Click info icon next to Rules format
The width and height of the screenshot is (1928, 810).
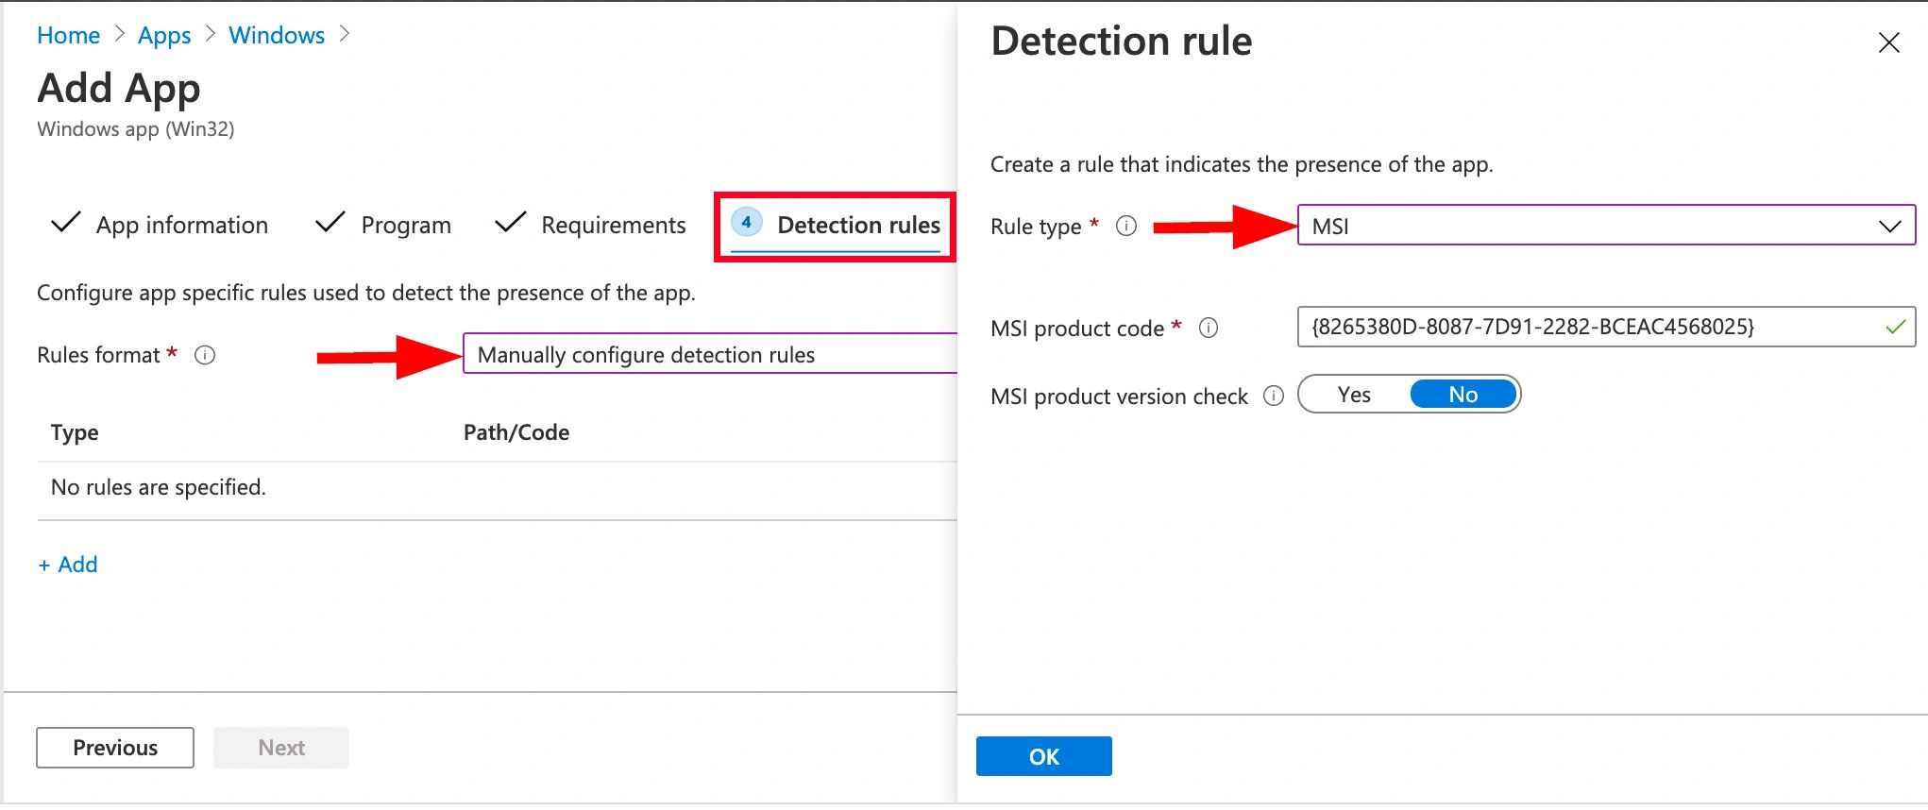tap(205, 355)
